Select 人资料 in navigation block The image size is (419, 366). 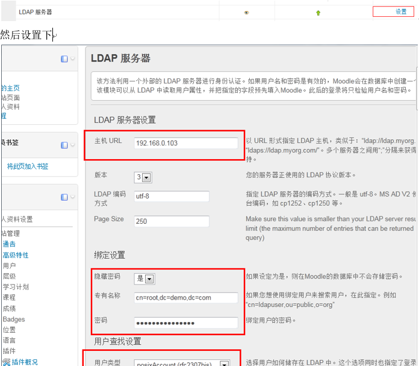pyautogui.click(x=10, y=107)
